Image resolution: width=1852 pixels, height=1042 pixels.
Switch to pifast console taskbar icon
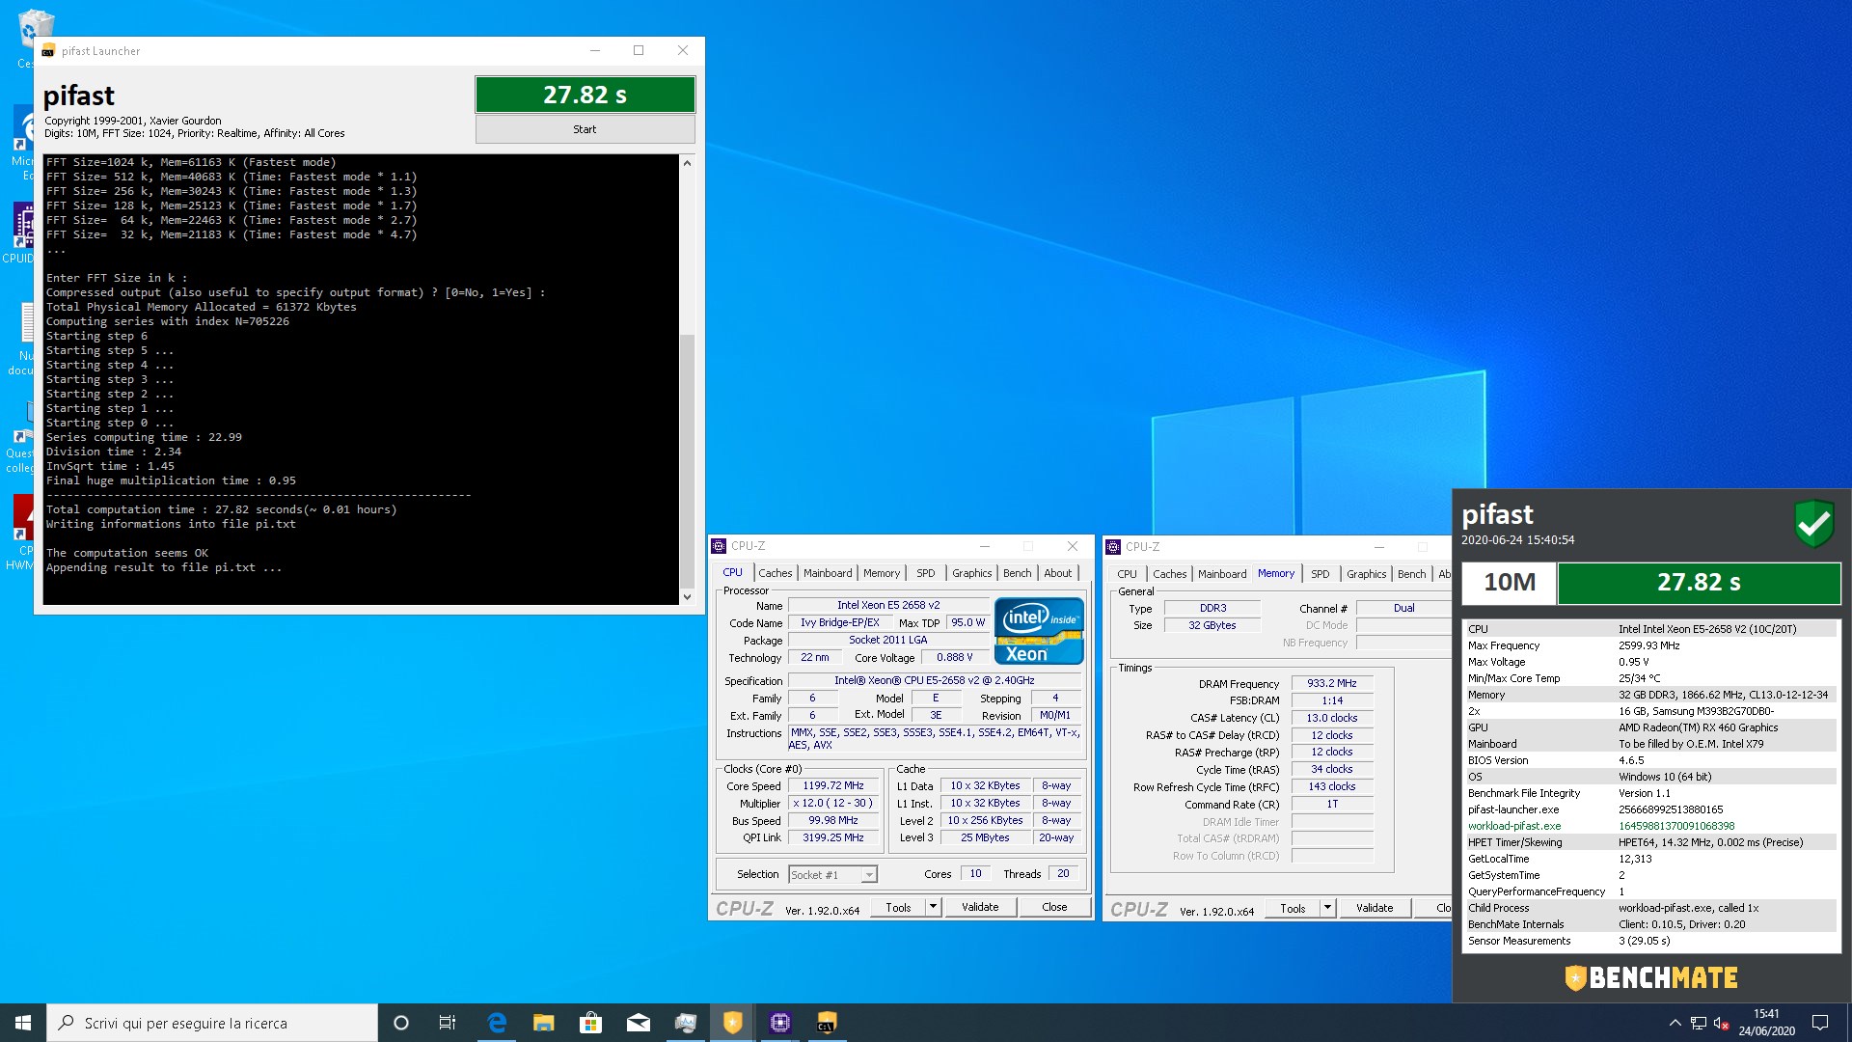click(827, 1023)
